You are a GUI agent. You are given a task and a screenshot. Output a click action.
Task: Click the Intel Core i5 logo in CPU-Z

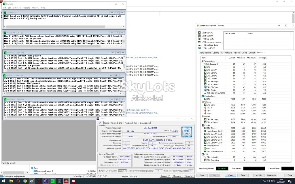tap(187, 132)
